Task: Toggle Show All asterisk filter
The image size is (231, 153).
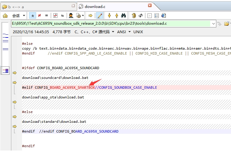Action: 32,16
